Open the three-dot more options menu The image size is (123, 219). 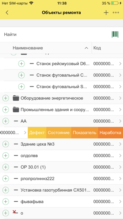tap(116, 13)
